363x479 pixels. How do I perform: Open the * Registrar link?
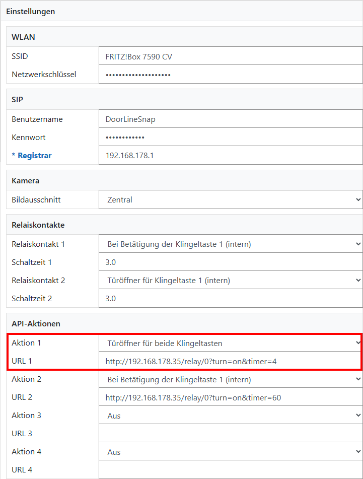[x=32, y=156]
